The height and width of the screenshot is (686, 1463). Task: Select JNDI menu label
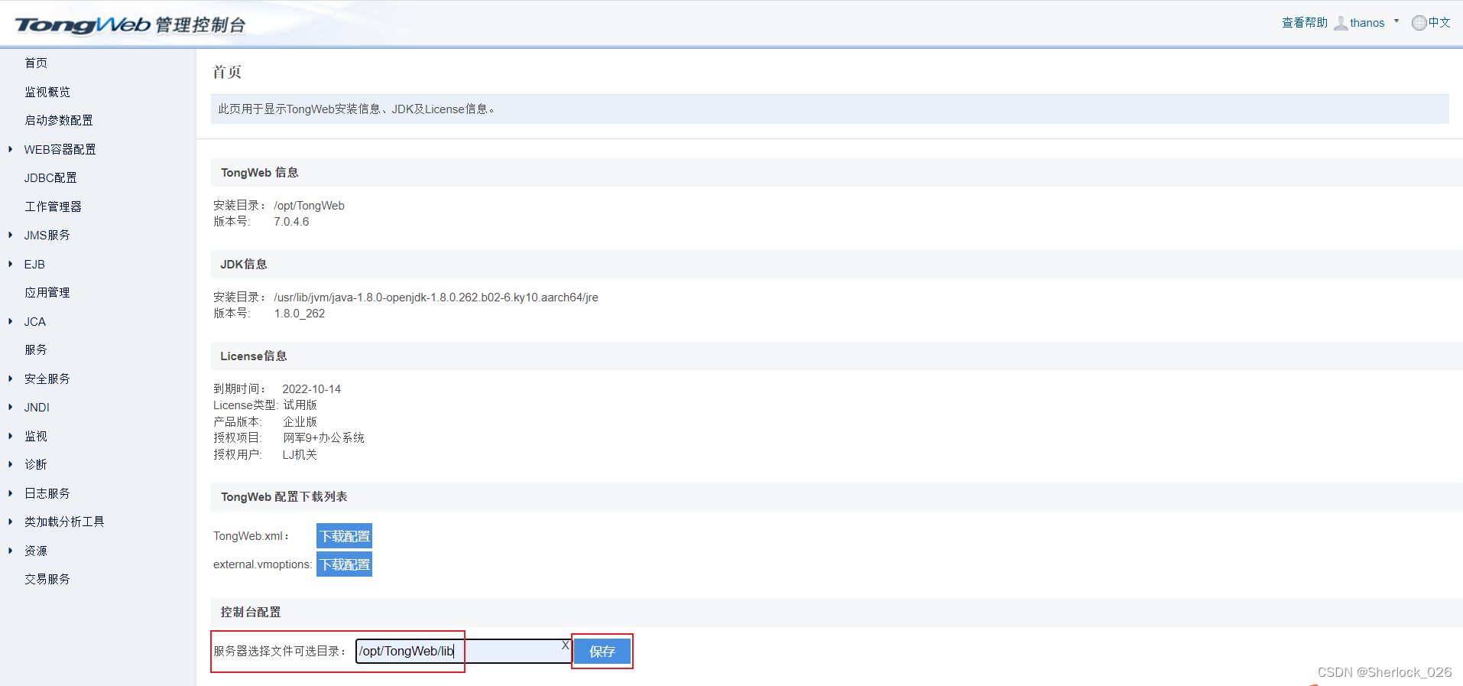click(37, 407)
